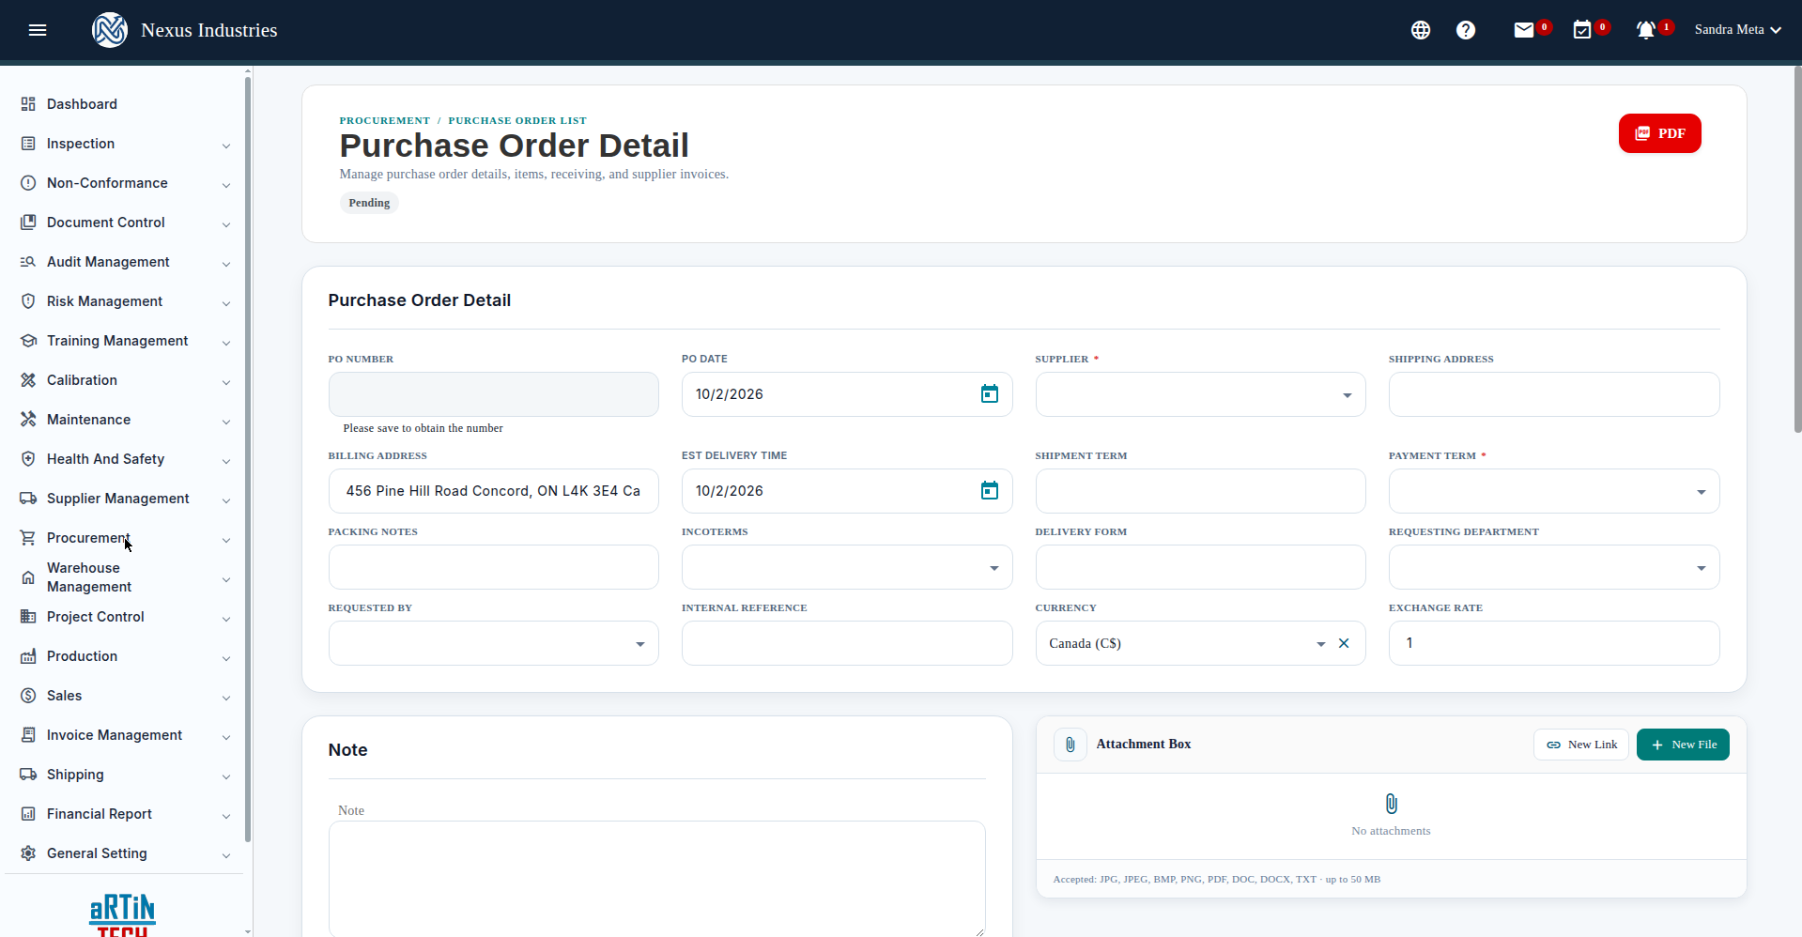Open PO Date calendar picker
The image size is (1802, 937).
pos(990,394)
